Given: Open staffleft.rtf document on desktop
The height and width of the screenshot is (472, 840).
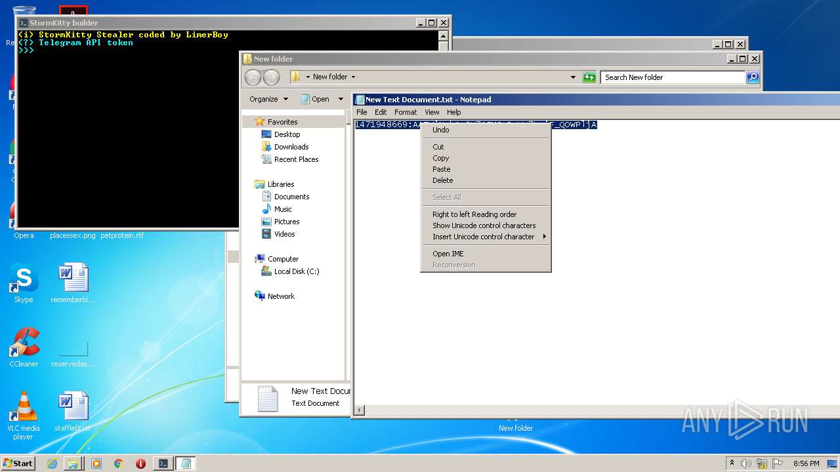Looking at the screenshot, I should (x=73, y=412).
